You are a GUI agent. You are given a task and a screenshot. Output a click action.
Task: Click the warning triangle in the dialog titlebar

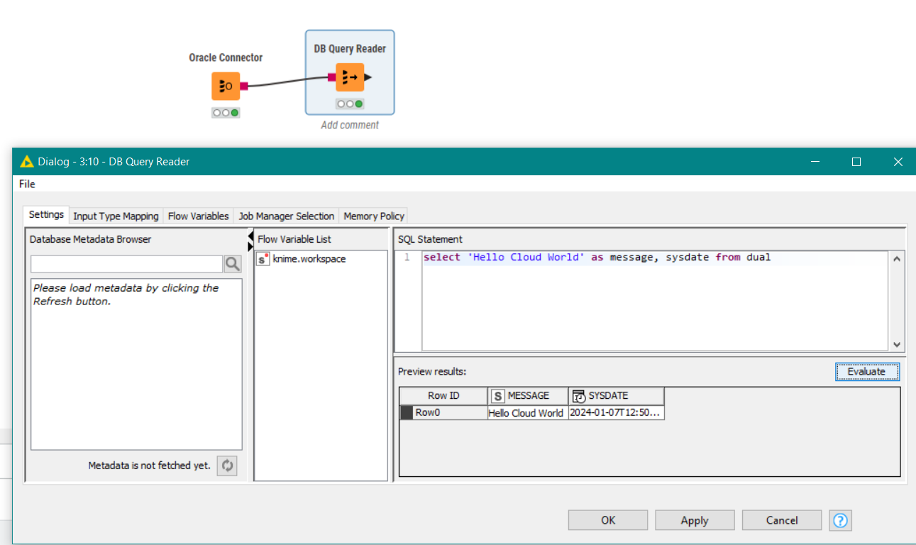pos(26,162)
